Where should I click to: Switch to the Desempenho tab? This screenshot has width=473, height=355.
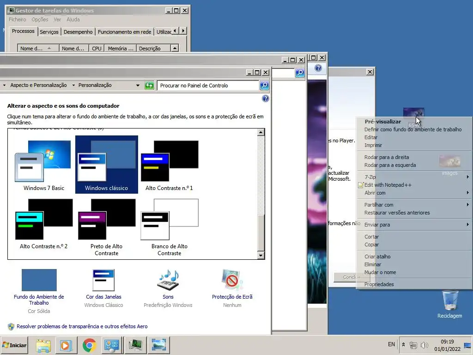click(78, 32)
